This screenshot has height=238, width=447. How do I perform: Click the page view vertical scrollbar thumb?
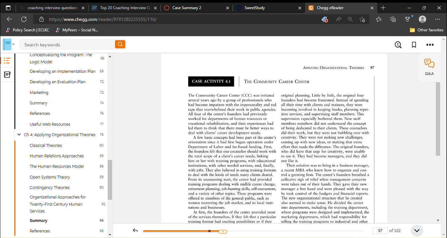coord(438,118)
